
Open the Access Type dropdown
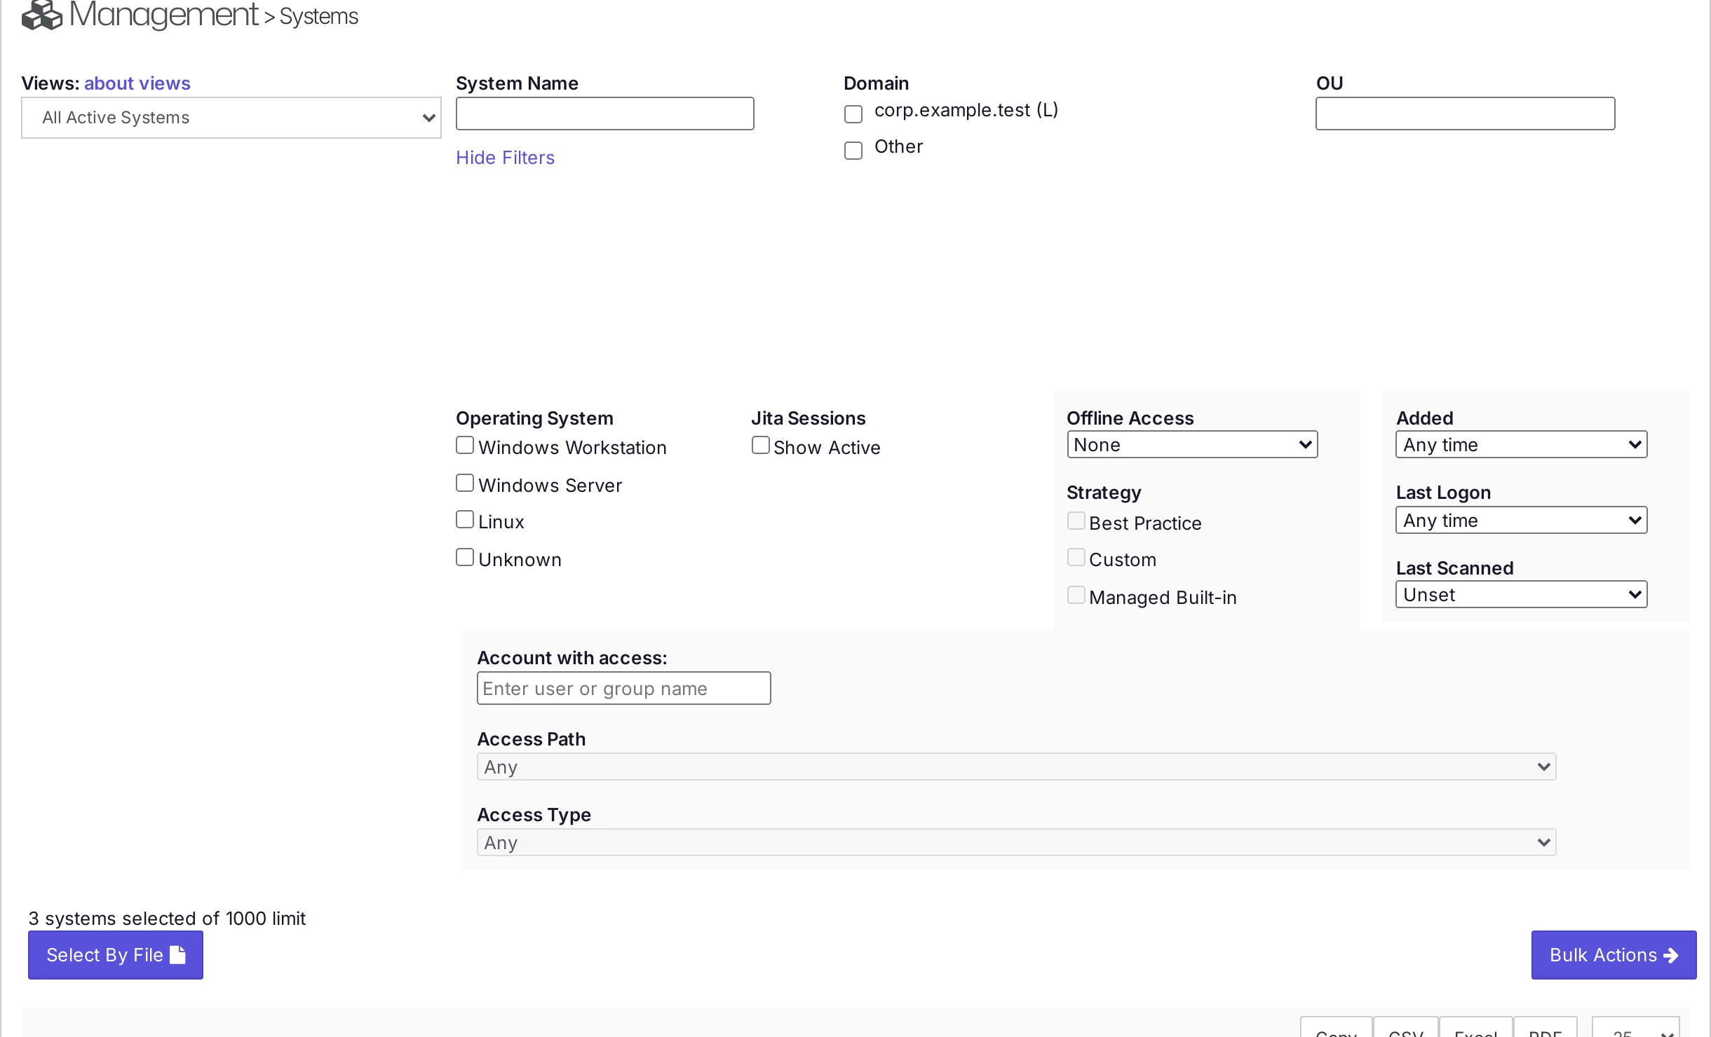click(1016, 843)
